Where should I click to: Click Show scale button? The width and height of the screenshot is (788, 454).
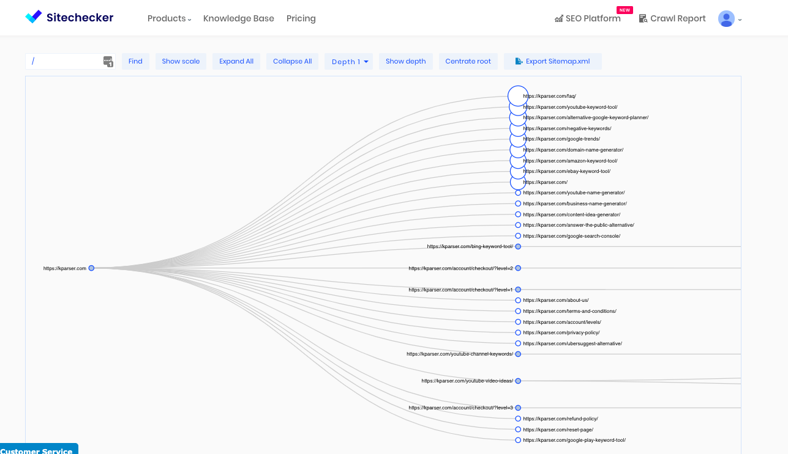[x=181, y=61]
